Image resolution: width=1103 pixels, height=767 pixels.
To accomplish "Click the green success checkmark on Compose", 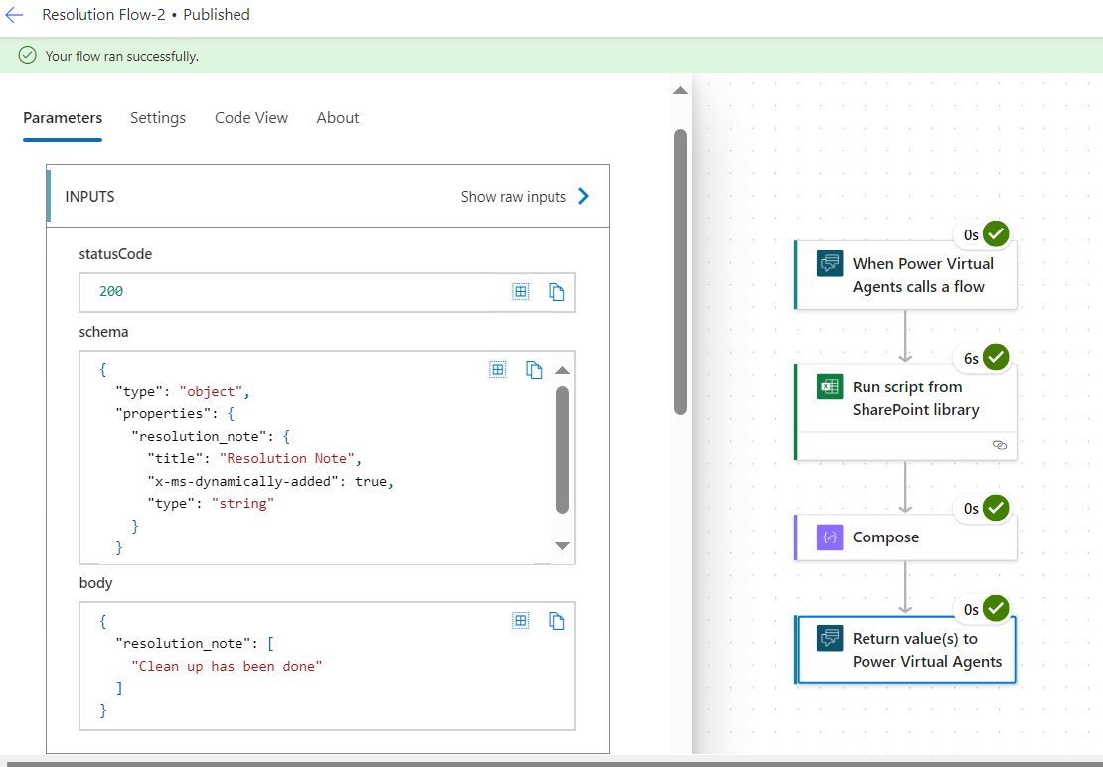I will point(995,508).
